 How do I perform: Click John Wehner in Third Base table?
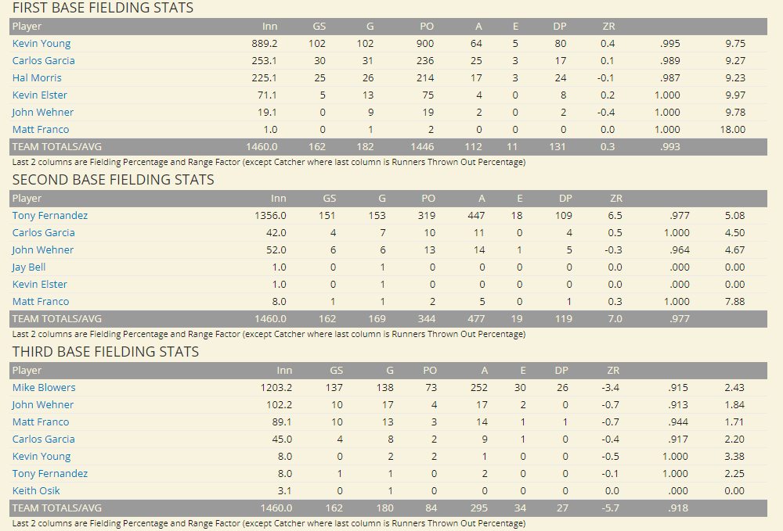point(43,405)
